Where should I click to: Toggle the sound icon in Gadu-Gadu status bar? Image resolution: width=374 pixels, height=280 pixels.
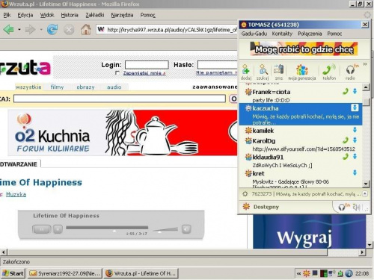357,207
